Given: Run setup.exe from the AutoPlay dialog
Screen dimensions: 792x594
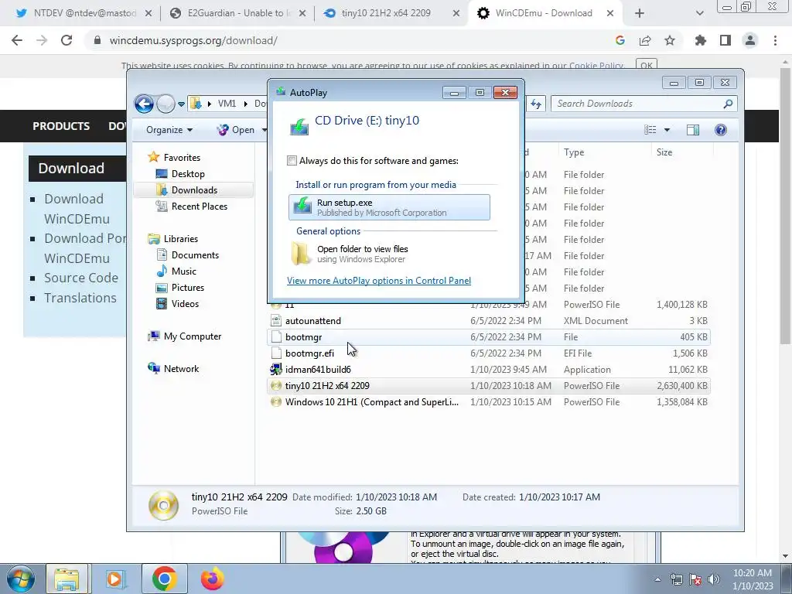Looking at the screenshot, I should coord(389,207).
